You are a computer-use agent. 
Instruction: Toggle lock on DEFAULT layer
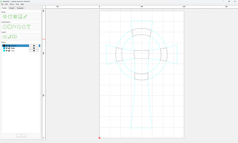[9, 46]
